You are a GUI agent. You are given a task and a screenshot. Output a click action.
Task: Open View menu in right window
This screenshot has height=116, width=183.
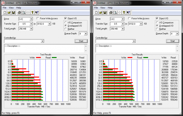click(103, 8)
